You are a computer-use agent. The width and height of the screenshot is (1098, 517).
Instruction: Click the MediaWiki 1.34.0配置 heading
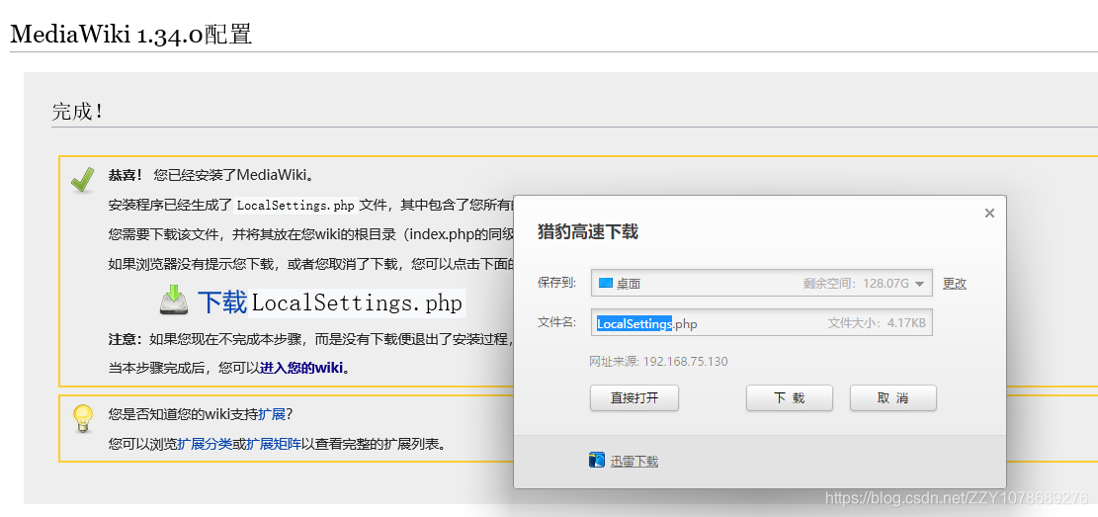130,33
